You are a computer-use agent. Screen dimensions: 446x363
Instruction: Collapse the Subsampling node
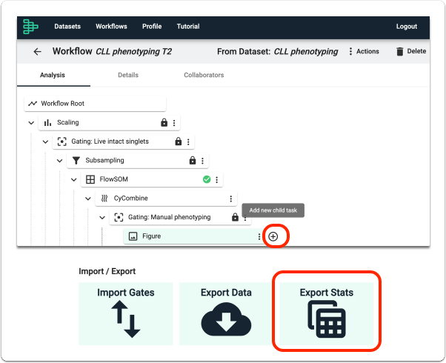(59, 161)
